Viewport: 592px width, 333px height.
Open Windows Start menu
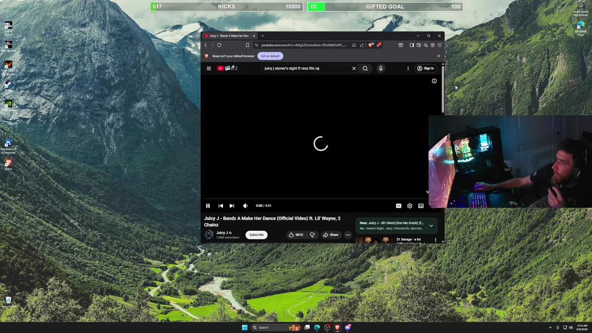click(x=245, y=327)
